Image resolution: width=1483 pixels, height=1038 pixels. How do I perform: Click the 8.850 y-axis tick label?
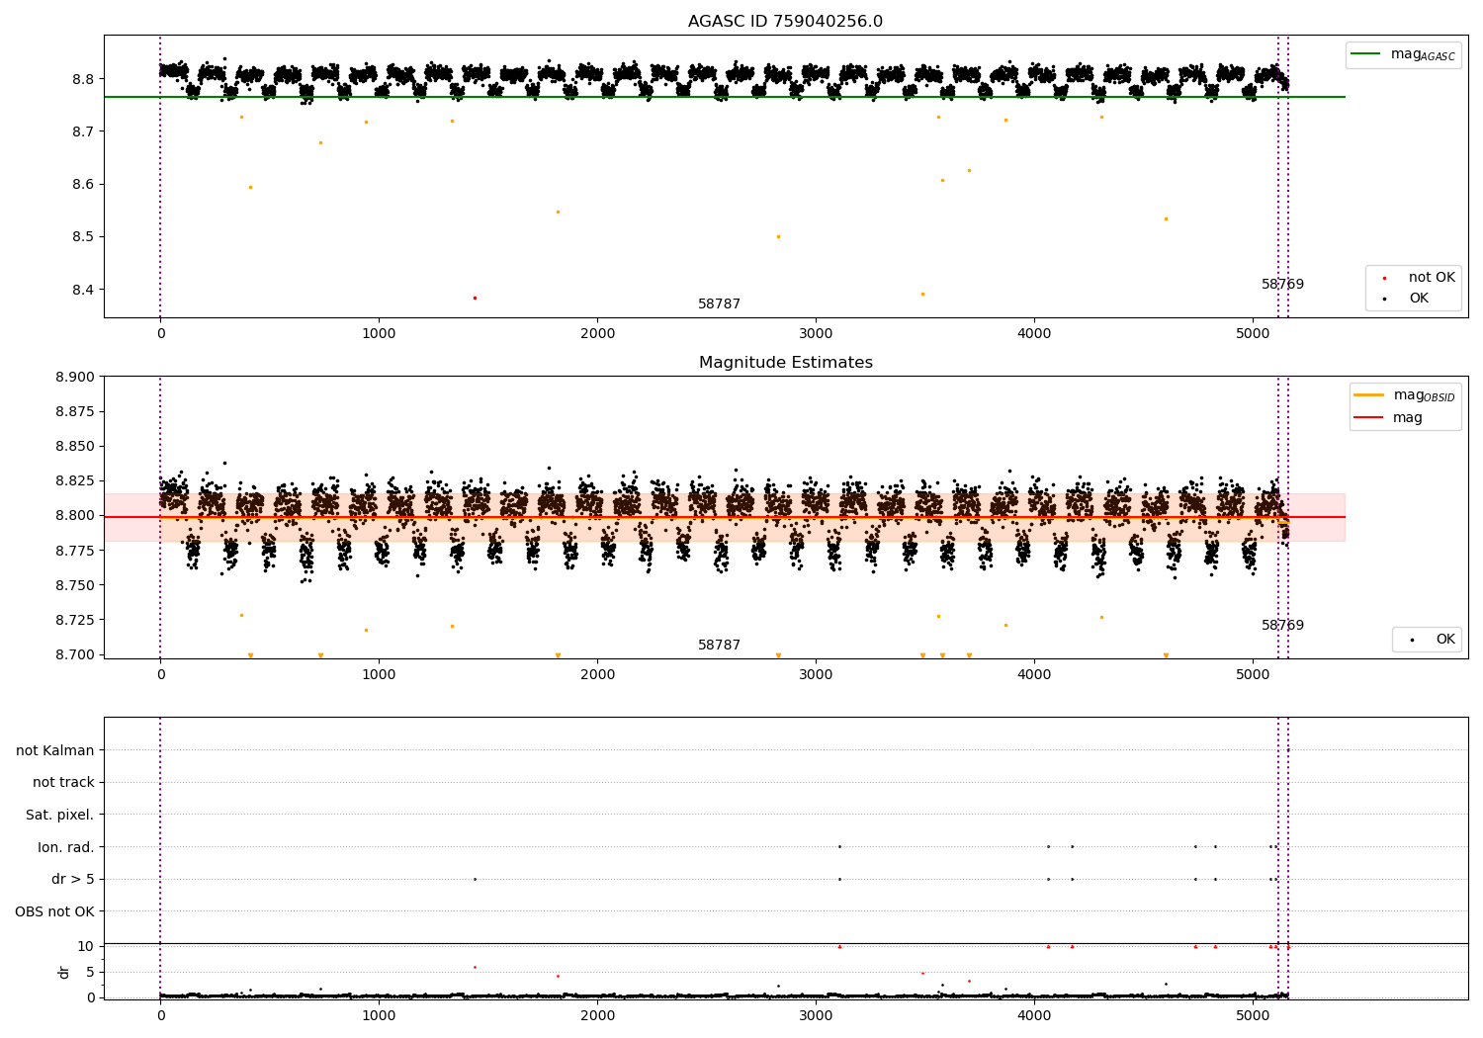(x=76, y=446)
